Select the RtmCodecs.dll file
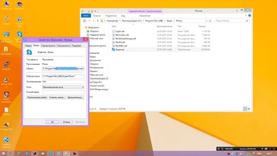The height and width of the screenshot is (156, 277). (122, 35)
